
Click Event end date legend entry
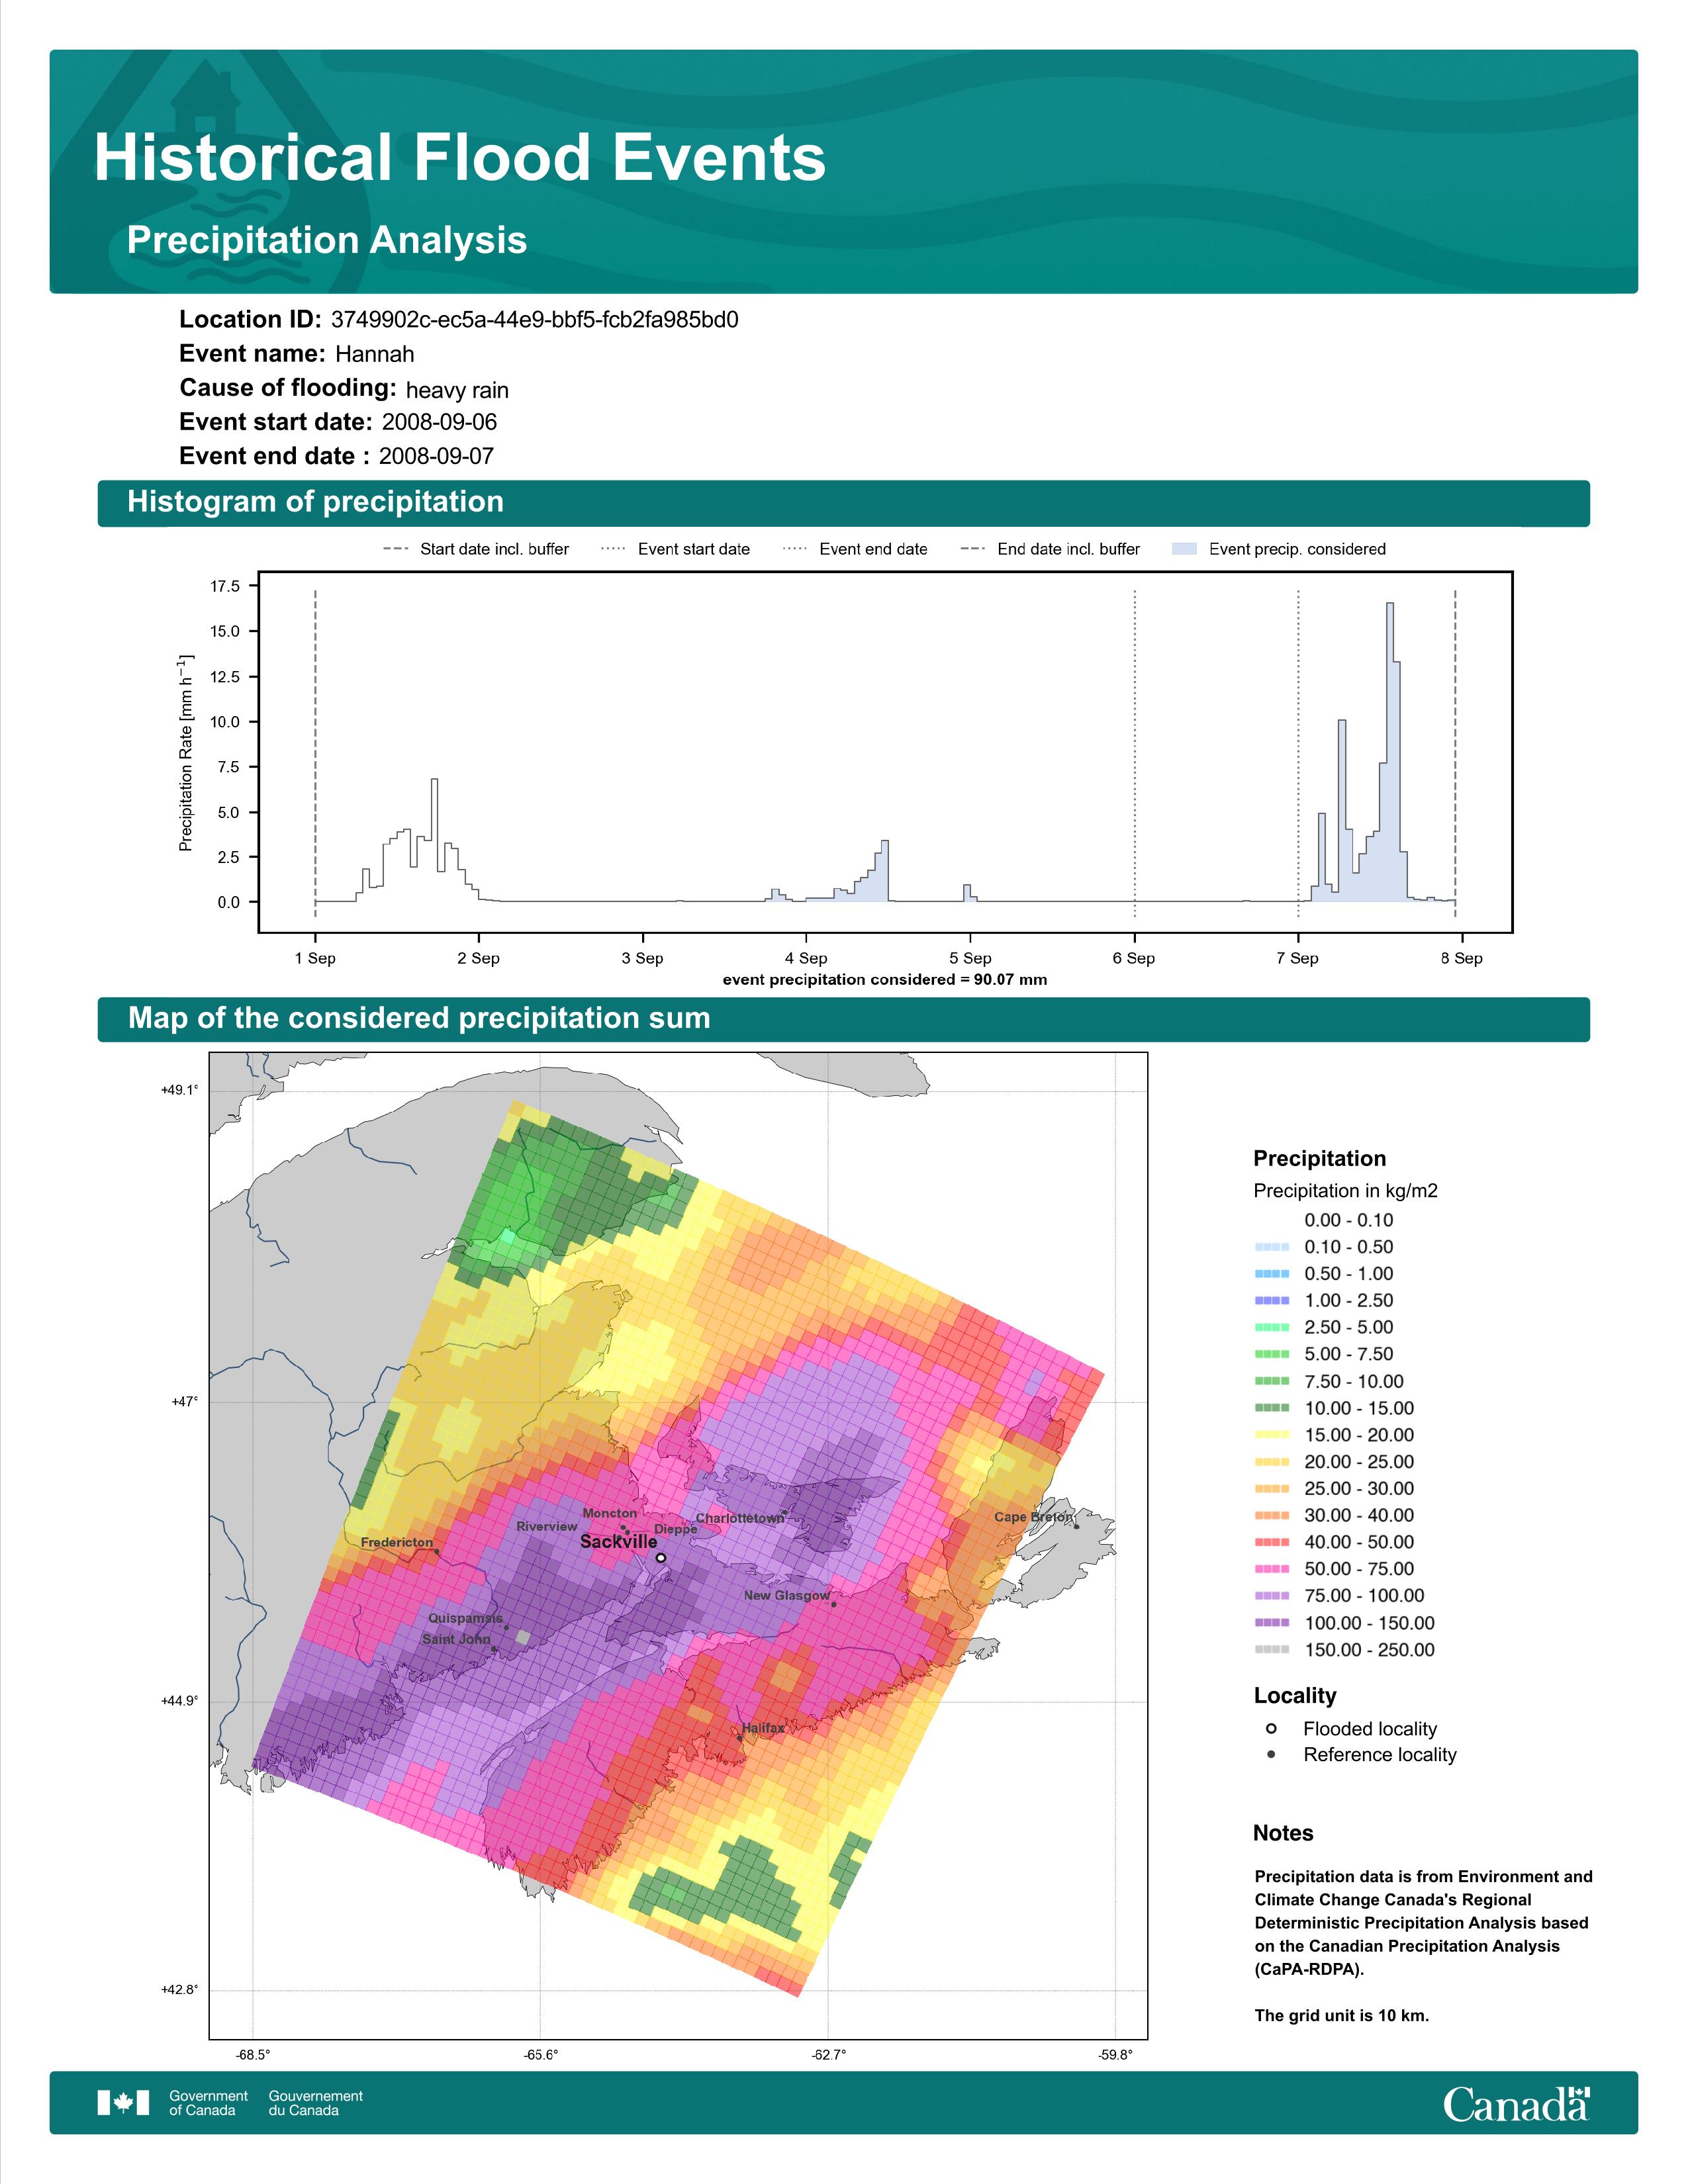pyautogui.click(x=855, y=549)
